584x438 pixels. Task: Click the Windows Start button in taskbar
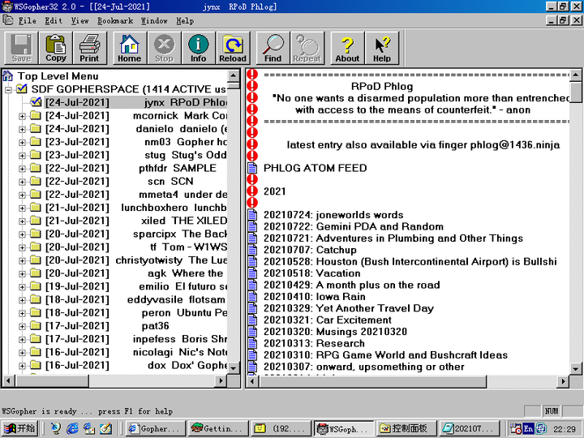(21, 428)
